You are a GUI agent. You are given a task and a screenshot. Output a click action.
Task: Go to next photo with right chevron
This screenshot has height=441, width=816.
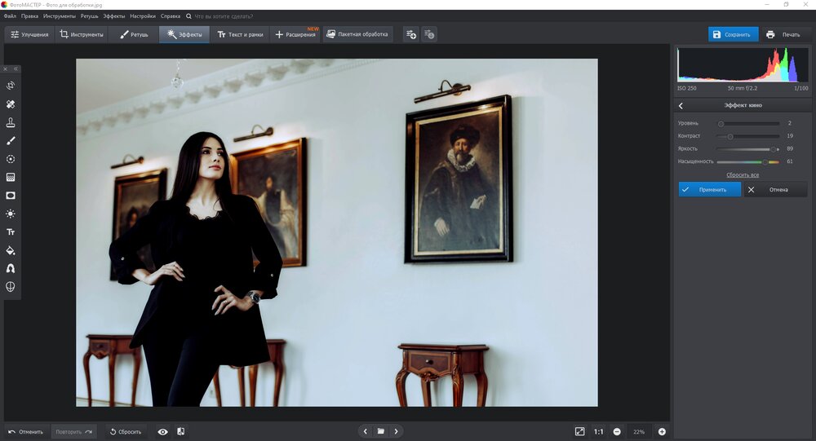(x=397, y=431)
